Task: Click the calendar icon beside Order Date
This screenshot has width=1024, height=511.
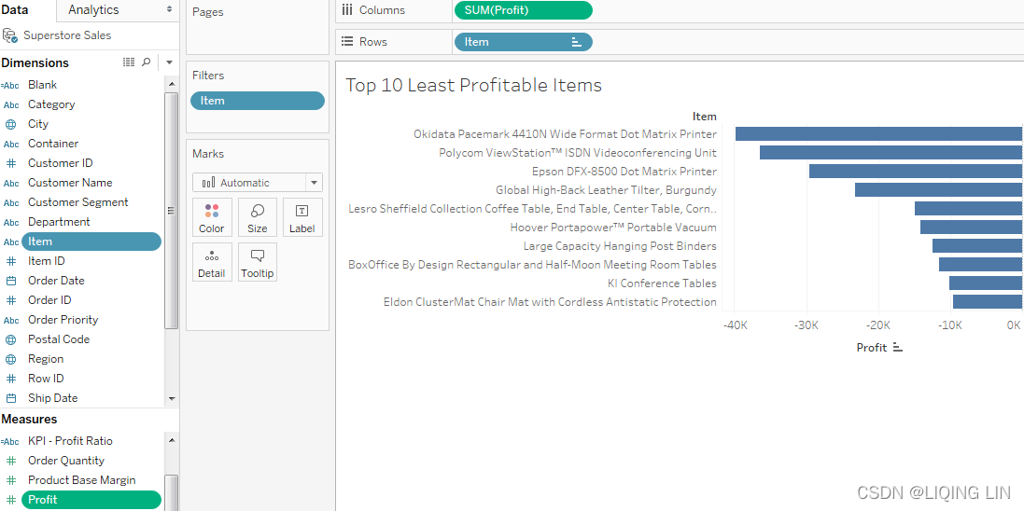Action: point(11,281)
